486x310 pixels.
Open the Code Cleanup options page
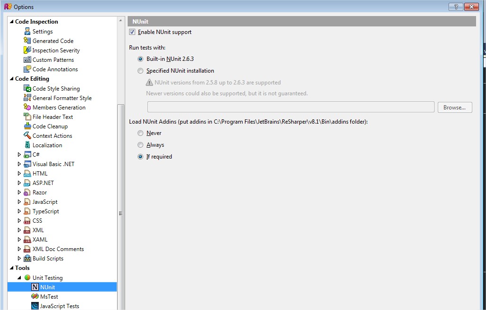50,126
